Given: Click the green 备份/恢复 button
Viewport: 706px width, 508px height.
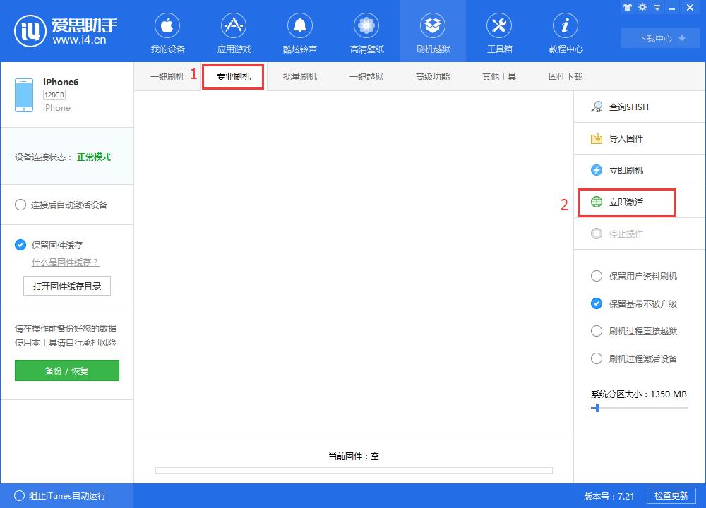Looking at the screenshot, I should click(x=67, y=370).
